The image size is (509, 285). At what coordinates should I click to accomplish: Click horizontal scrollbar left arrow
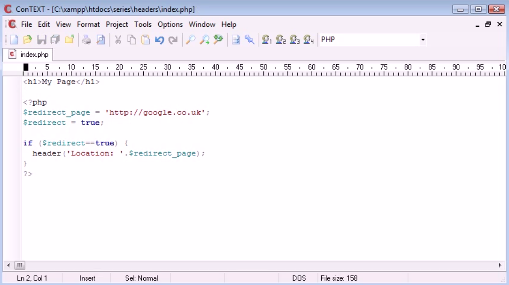(x=8, y=265)
